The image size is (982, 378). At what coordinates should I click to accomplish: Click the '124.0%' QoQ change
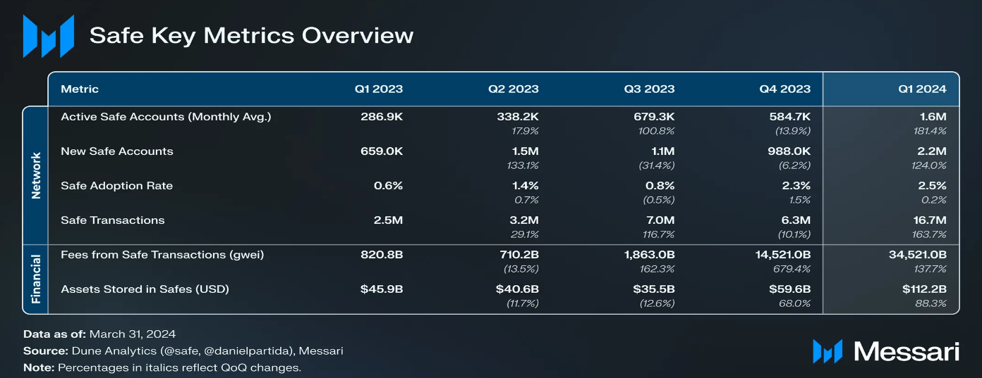pos(930,165)
